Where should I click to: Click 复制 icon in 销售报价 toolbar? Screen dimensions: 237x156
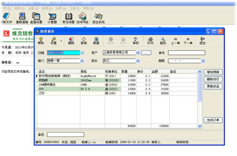[84, 41]
